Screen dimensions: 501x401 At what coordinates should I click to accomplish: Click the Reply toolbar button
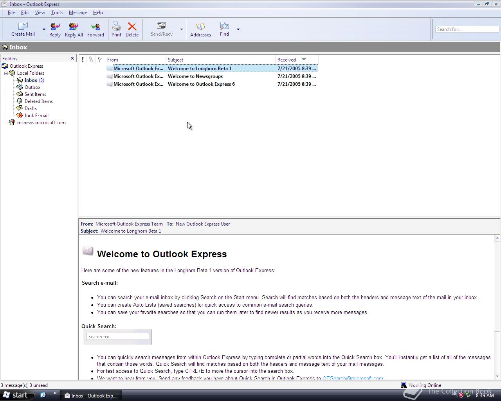[55, 30]
